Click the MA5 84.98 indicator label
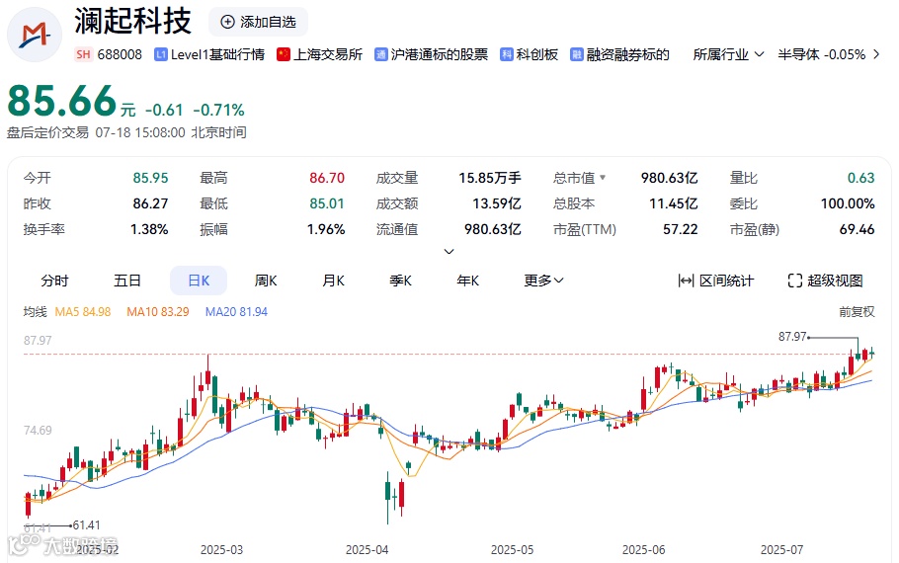 pyautogui.click(x=83, y=312)
